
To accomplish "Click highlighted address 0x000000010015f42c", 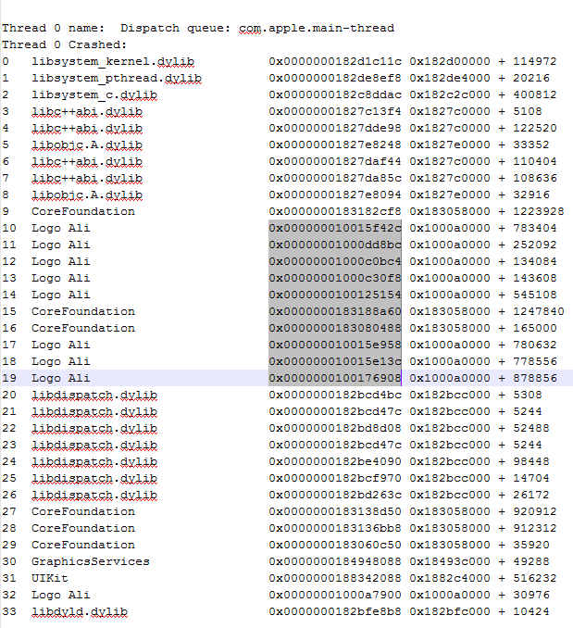I will pyautogui.click(x=335, y=228).
